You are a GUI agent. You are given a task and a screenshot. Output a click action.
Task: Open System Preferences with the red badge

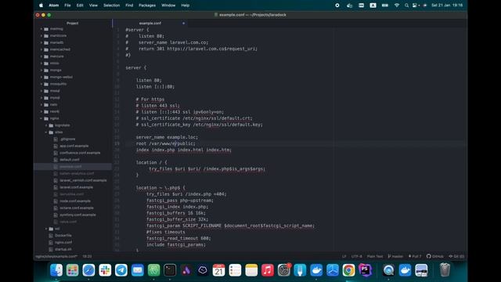(x=283, y=270)
